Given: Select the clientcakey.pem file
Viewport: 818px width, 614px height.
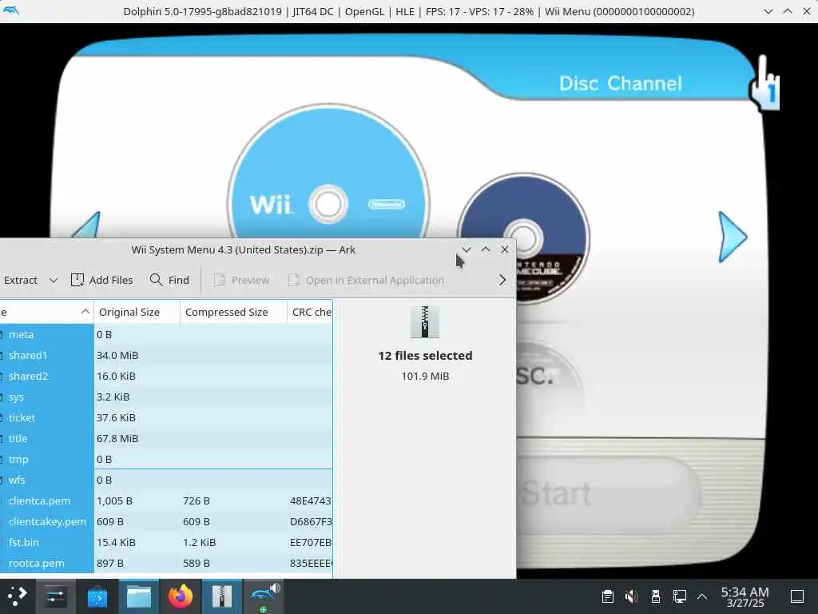Looking at the screenshot, I should click(x=166, y=521).
